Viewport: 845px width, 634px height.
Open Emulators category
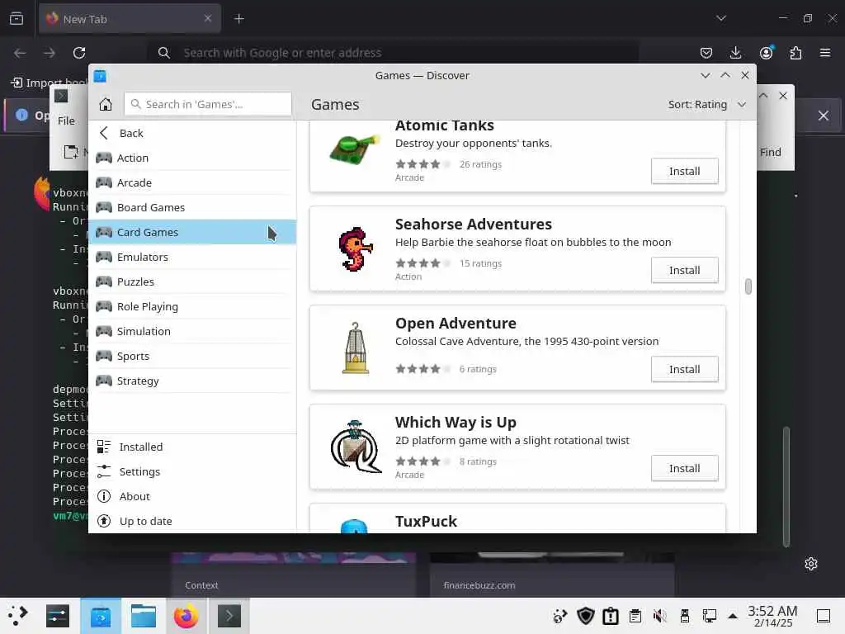192,257
